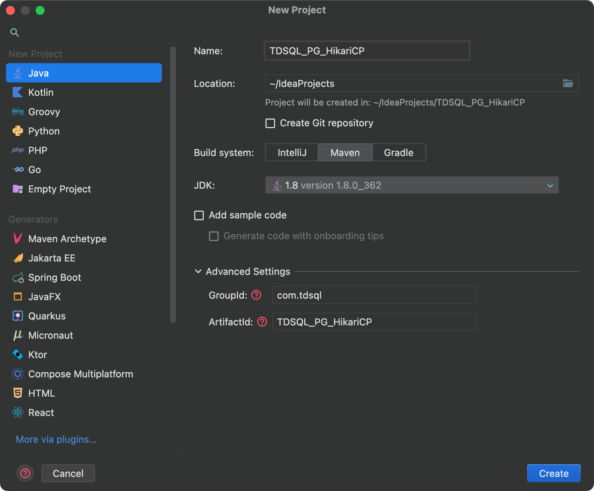The height and width of the screenshot is (491, 594).
Task: Open the More via plugins link
Action: coord(56,439)
